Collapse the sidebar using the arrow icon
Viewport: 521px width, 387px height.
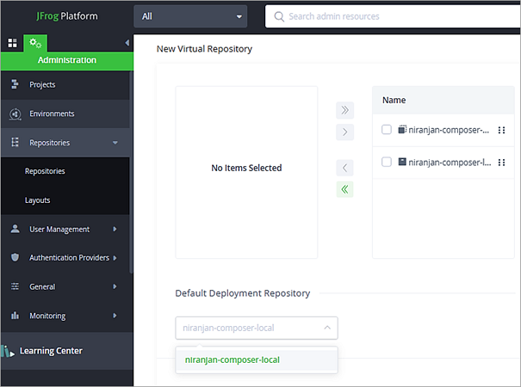tap(127, 43)
